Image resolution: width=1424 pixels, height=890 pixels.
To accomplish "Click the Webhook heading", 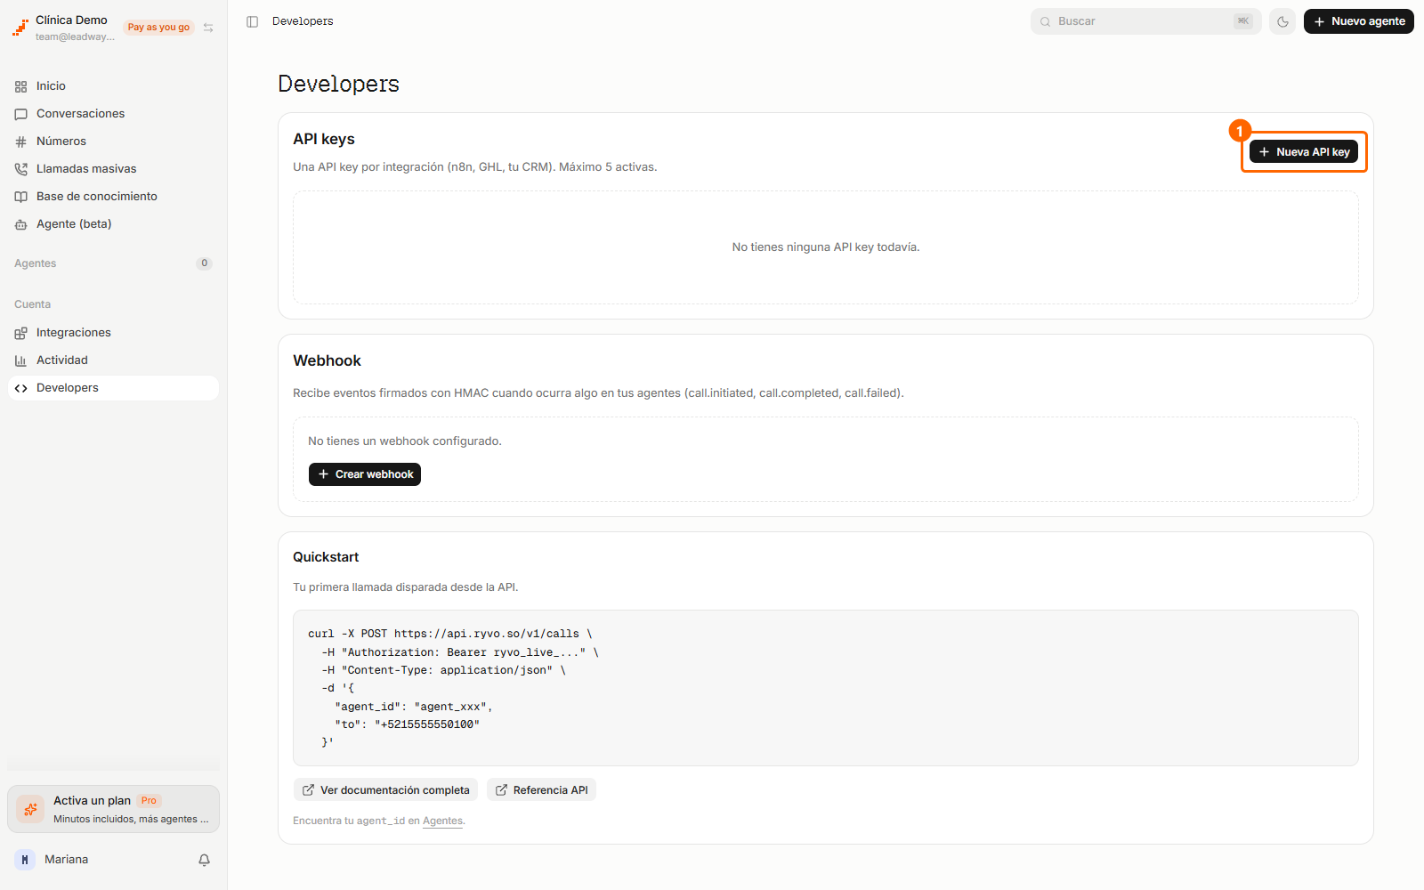I will 327,360.
